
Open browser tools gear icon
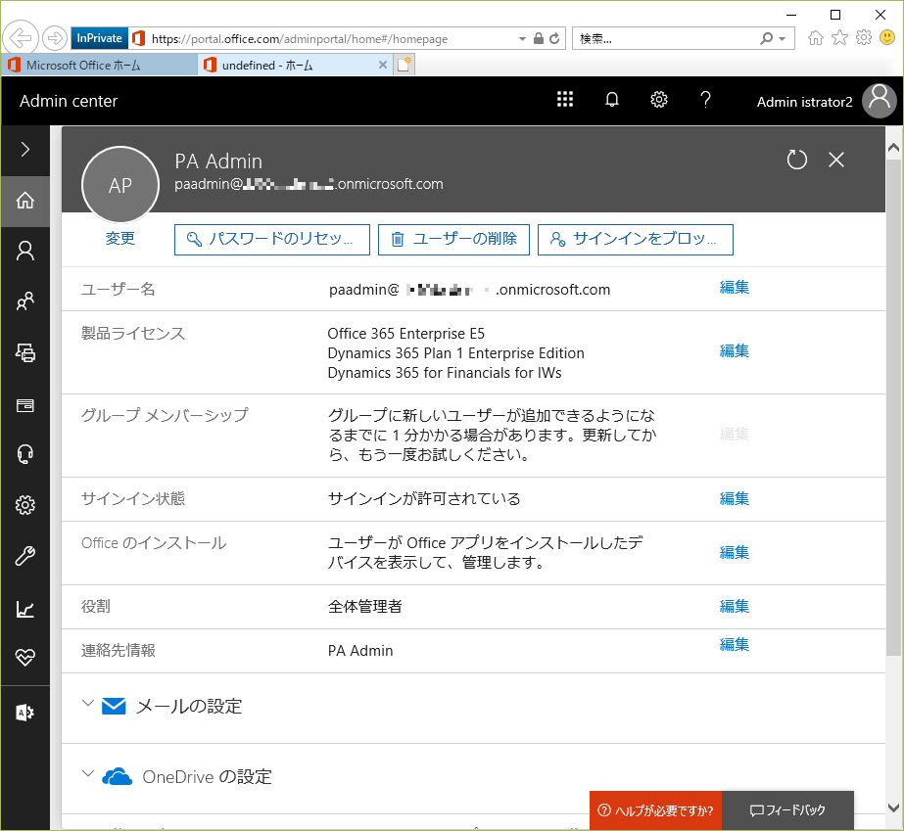click(x=864, y=38)
